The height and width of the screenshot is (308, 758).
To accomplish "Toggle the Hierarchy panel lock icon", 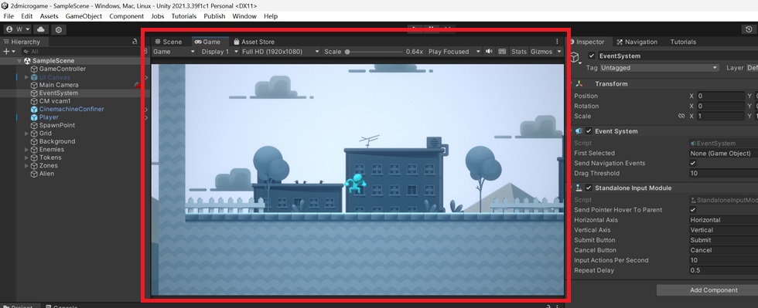I will click(135, 42).
